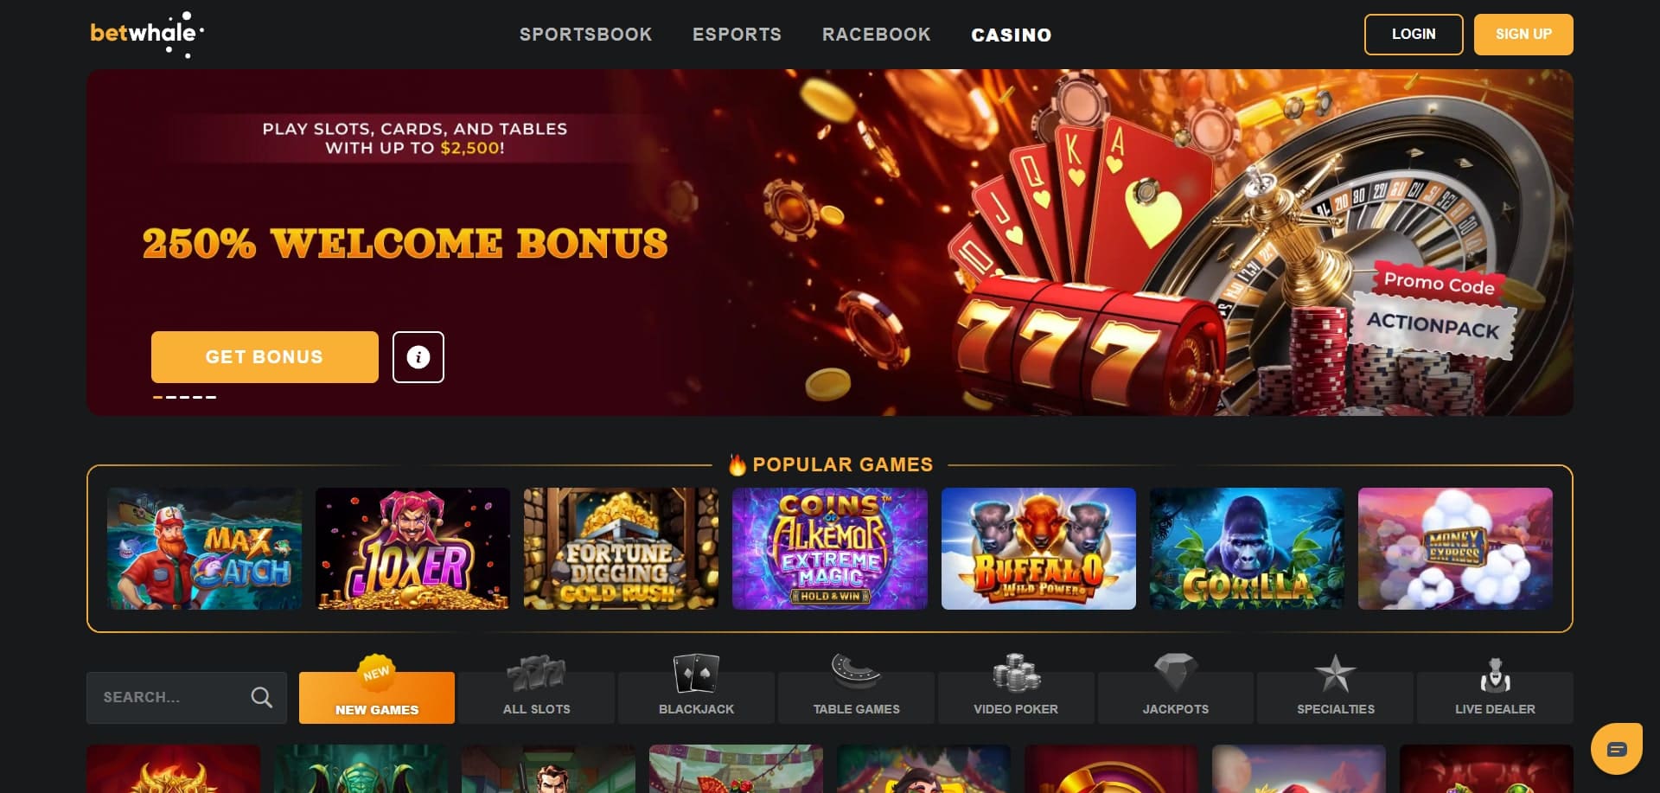
Task: Click the Login button
Action: [x=1414, y=35]
